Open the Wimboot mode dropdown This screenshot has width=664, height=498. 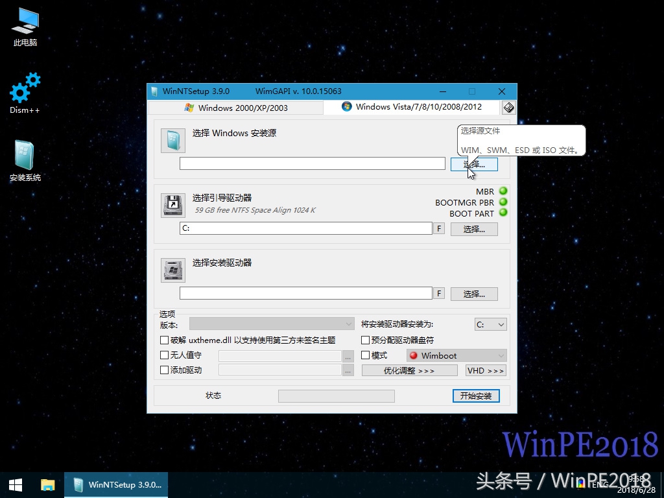(456, 355)
